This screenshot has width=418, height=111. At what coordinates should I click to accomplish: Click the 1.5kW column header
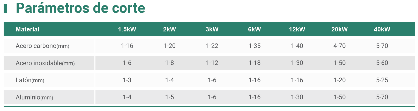click(x=127, y=29)
